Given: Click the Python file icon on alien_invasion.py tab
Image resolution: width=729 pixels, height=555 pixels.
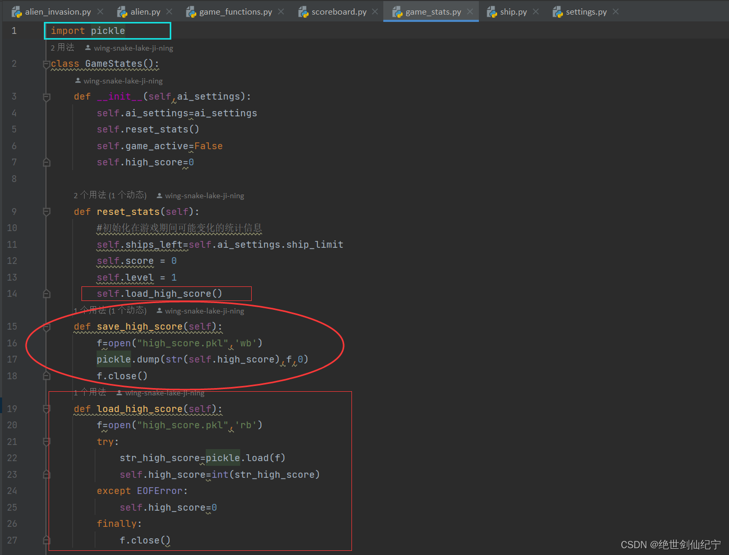Looking at the screenshot, I should [17, 11].
